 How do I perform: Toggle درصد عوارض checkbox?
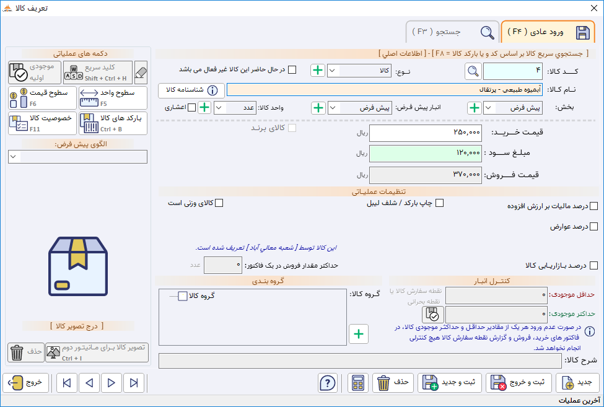(x=594, y=226)
